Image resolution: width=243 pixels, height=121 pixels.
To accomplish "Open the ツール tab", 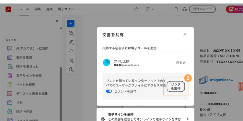I will 24,9.
